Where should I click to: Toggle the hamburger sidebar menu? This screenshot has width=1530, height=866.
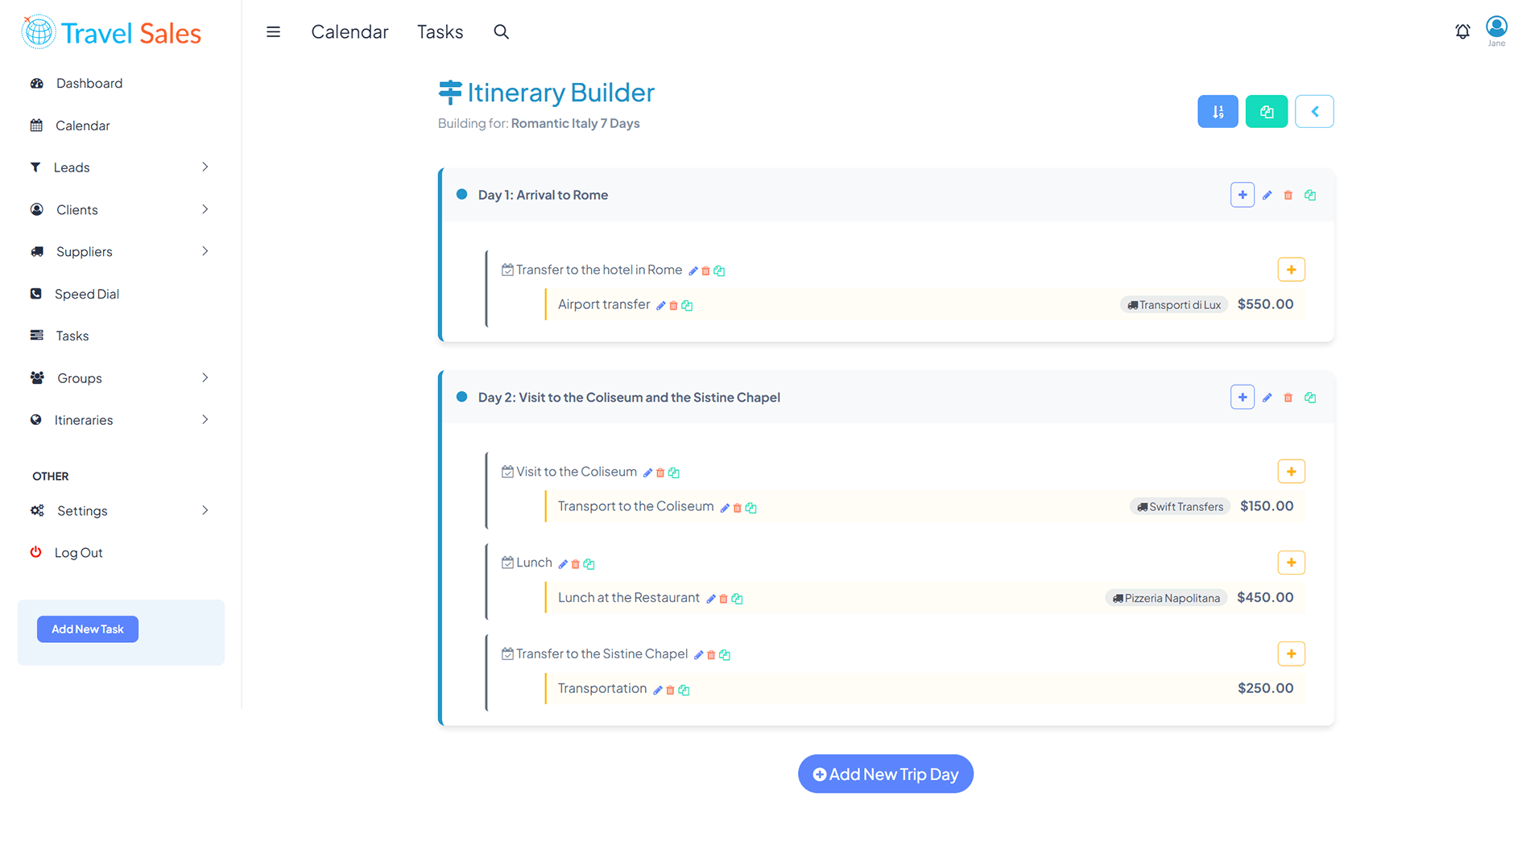[273, 31]
